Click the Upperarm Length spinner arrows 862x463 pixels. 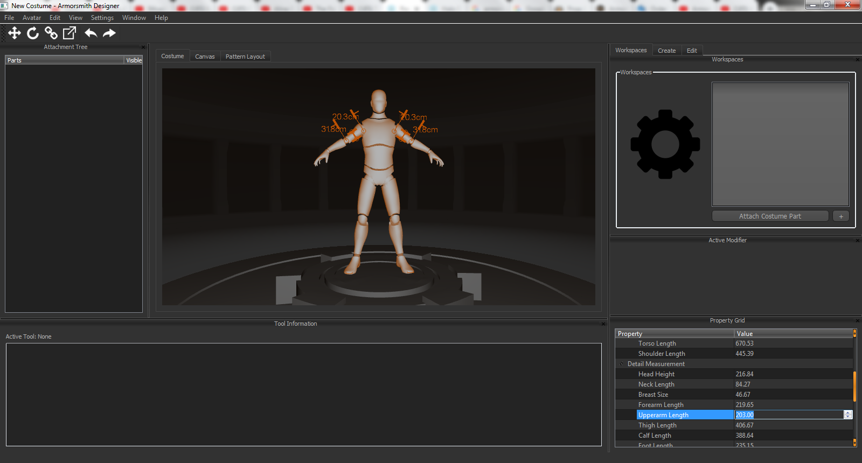coord(848,415)
